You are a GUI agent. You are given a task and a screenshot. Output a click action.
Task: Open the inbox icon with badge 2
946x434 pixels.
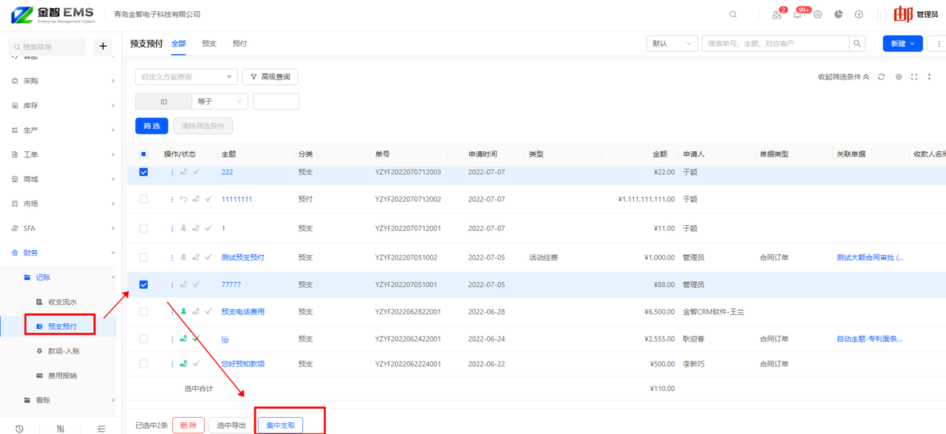point(776,14)
